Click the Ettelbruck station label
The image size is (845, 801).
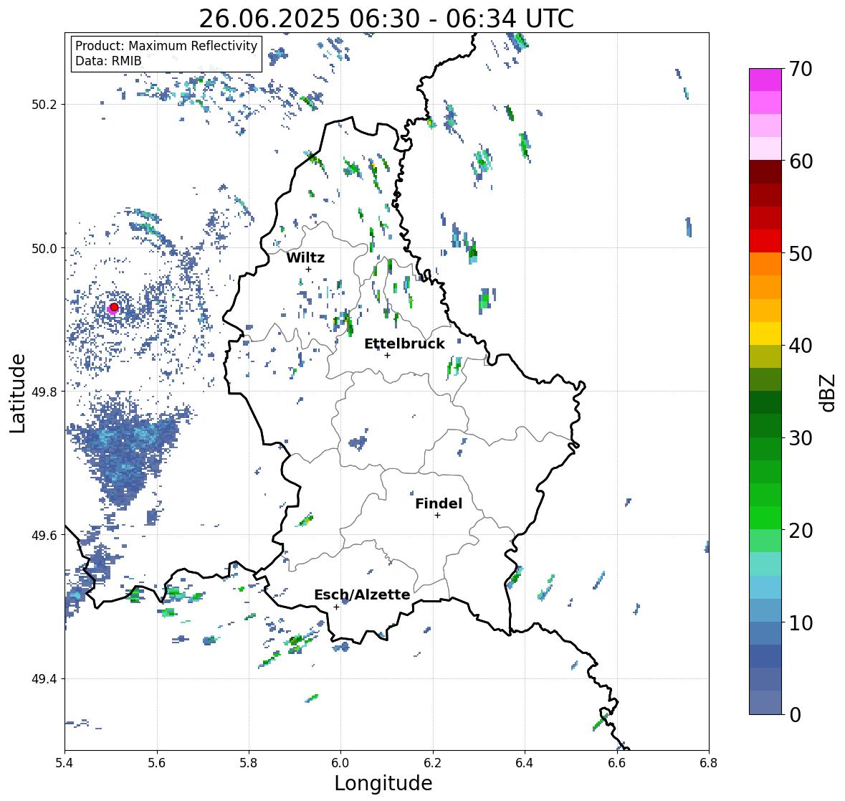(404, 344)
